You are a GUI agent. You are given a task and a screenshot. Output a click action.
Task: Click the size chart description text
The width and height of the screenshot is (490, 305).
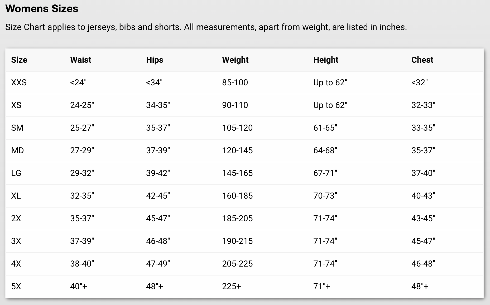point(206,27)
